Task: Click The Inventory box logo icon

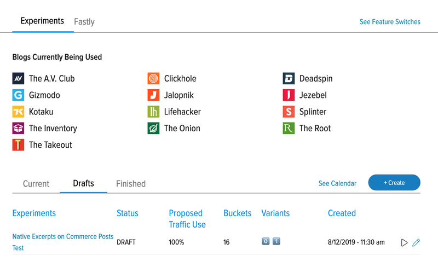Action: [18, 128]
